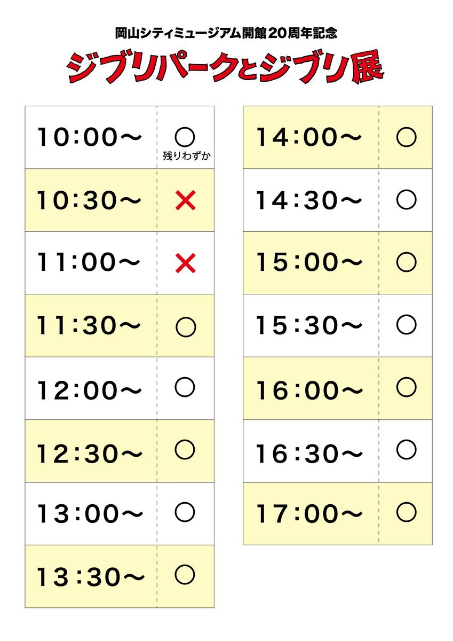Click the circle in the 16:00 row
The image size is (453, 641).
[x=407, y=387]
